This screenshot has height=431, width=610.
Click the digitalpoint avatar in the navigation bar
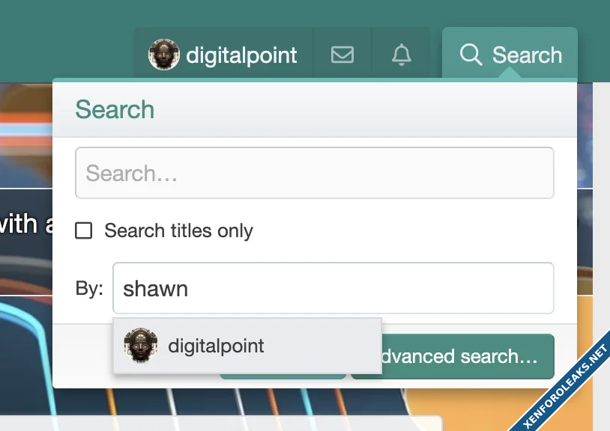tap(163, 55)
